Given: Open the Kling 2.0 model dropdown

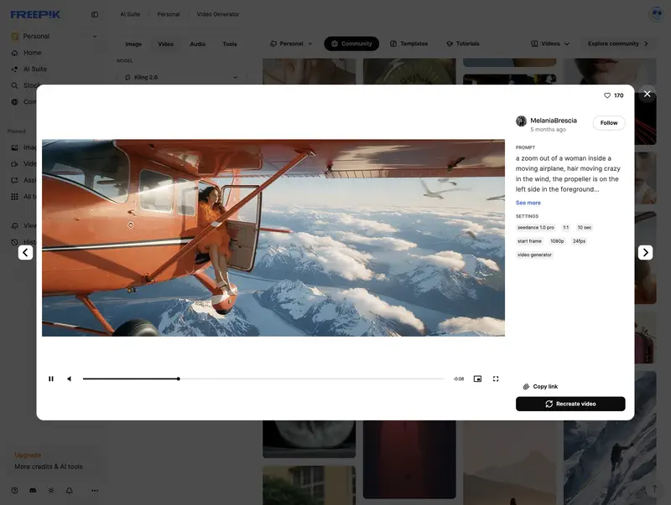Looking at the screenshot, I should point(180,76).
